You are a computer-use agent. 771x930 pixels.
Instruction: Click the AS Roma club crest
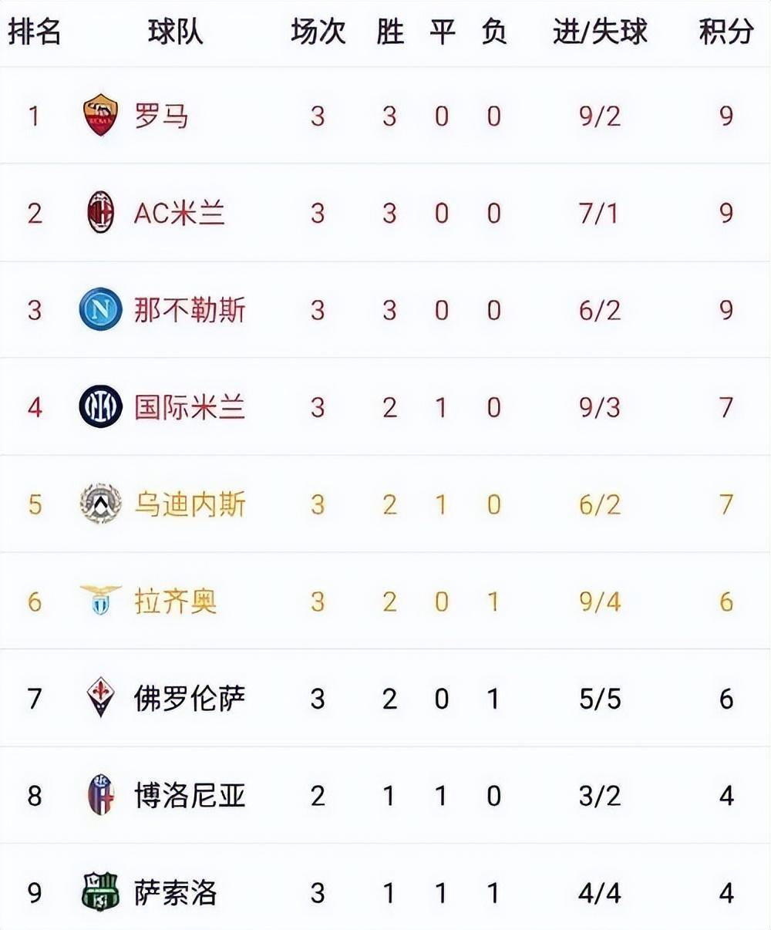pyautogui.click(x=100, y=116)
